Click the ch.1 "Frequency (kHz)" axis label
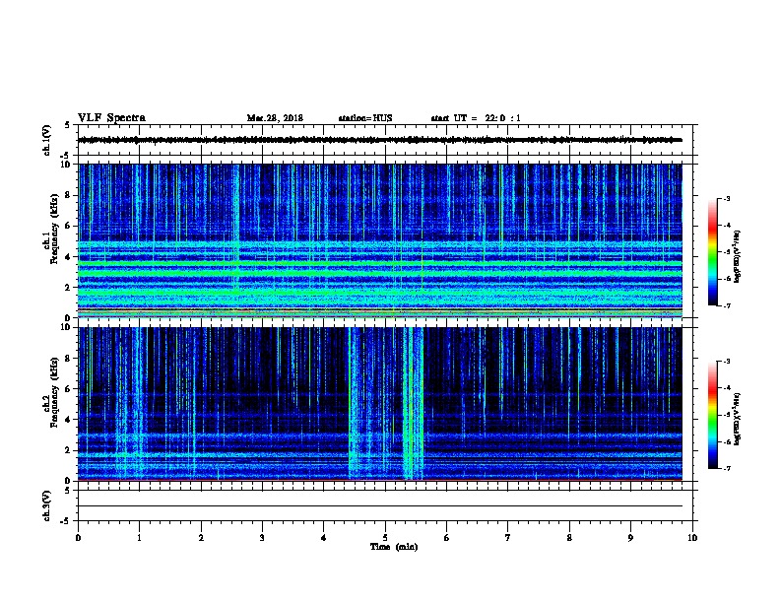The height and width of the screenshot is (603, 780). click(54, 229)
